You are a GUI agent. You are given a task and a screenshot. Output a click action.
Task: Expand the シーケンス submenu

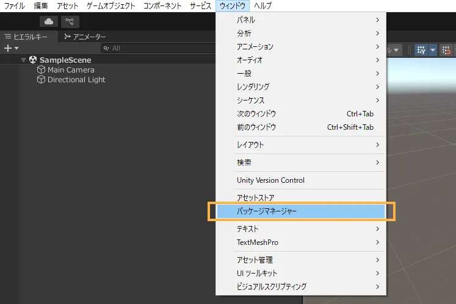(x=301, y=100)
